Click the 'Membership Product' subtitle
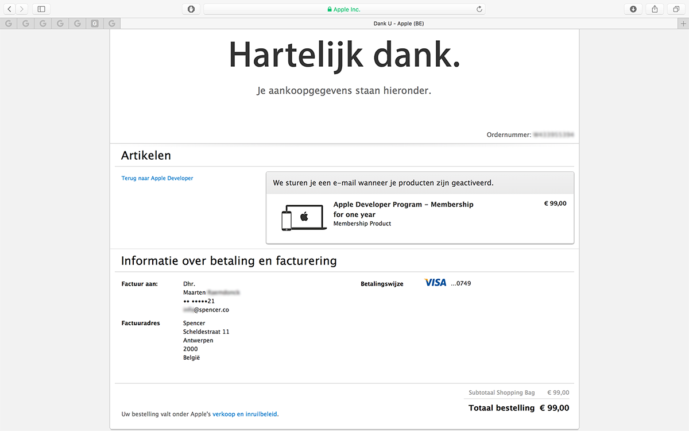The image size is (689, 431). (362, 224)
